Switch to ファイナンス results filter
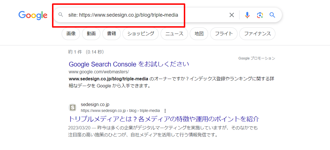Viewport: 330px width, 150px height. pyautogui.click(x=257, y=34)
